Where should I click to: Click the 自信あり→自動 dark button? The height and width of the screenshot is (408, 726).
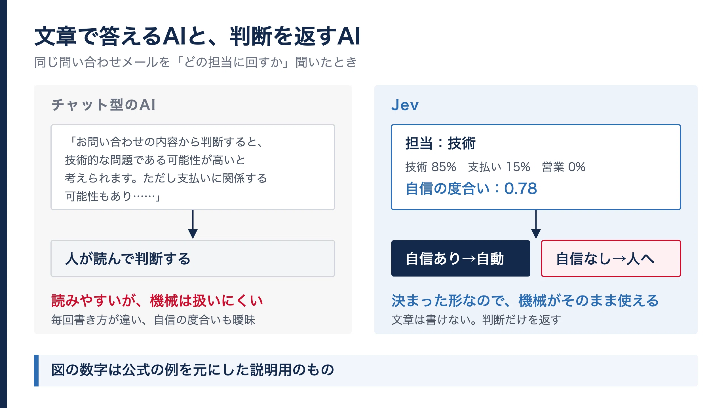[461, 258]
